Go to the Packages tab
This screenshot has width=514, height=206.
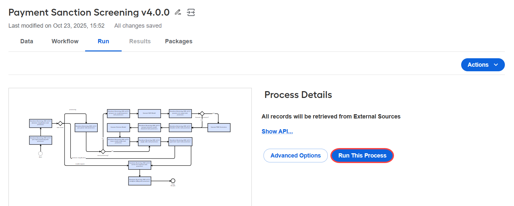(x=179, y=41)
